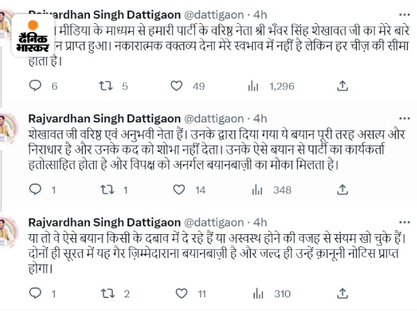Share the second tweet
This screenshot has height=317, width=417.
pos(342,190)
